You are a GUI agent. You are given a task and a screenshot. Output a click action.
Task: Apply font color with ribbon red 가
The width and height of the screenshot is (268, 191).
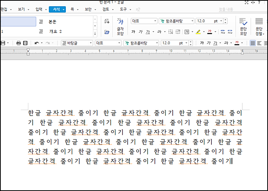[x=210, y=32]
